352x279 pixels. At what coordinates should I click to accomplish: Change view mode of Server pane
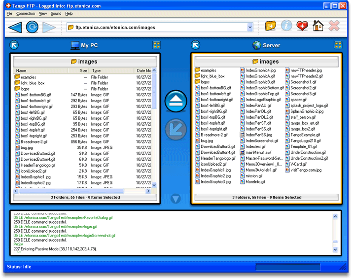click(x=338, y=45)
